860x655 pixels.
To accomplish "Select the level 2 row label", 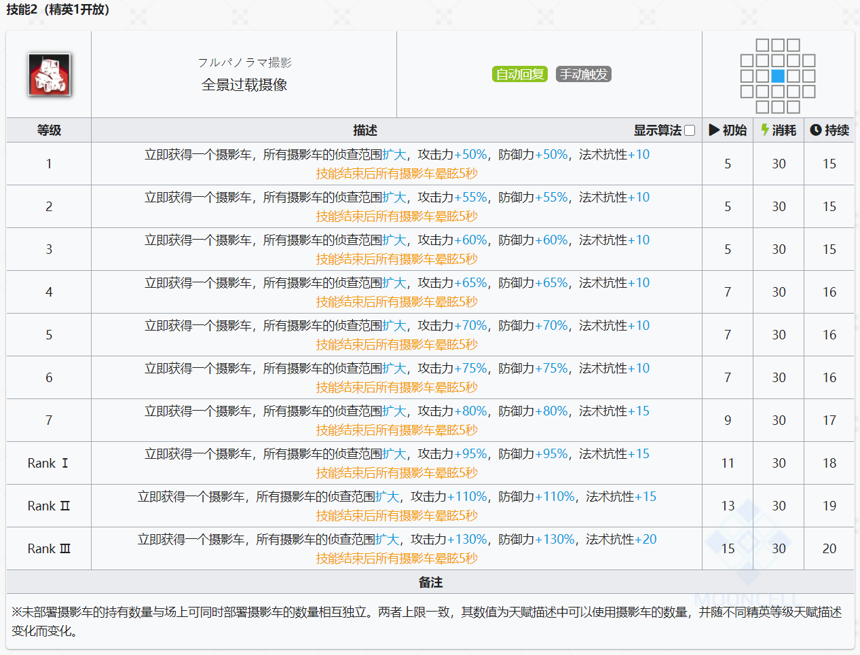I will click(x=49, y=206).
